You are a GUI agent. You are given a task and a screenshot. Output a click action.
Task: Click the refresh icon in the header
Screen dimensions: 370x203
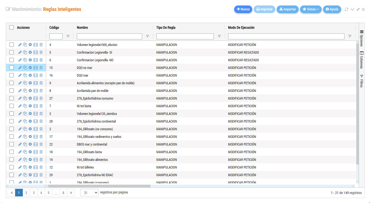click(x=346, y=9)
